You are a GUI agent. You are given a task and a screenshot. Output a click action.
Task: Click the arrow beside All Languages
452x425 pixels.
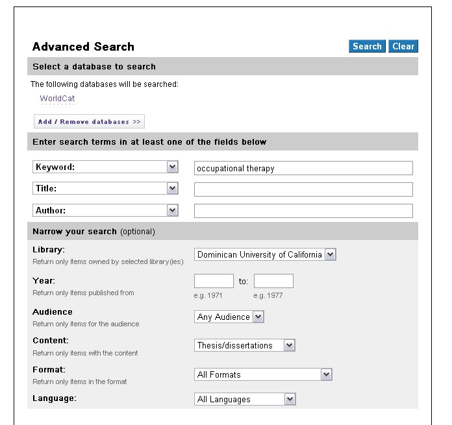[290, 399]
